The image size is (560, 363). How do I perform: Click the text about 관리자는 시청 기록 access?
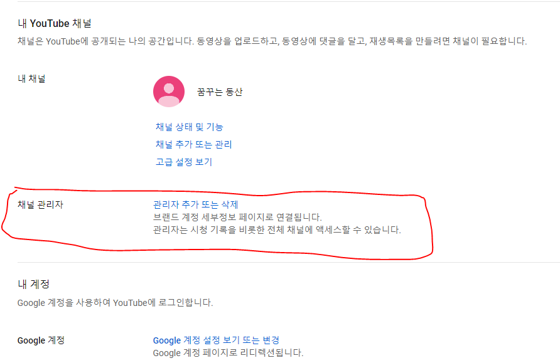277,229
